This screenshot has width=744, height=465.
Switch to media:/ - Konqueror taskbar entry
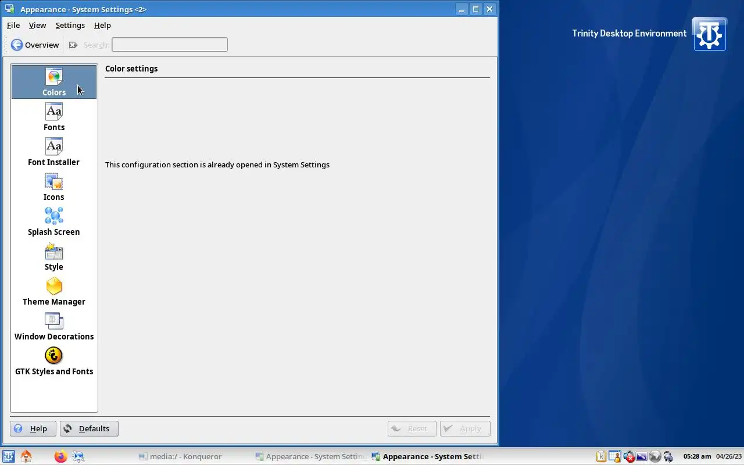tap(192, 456)
